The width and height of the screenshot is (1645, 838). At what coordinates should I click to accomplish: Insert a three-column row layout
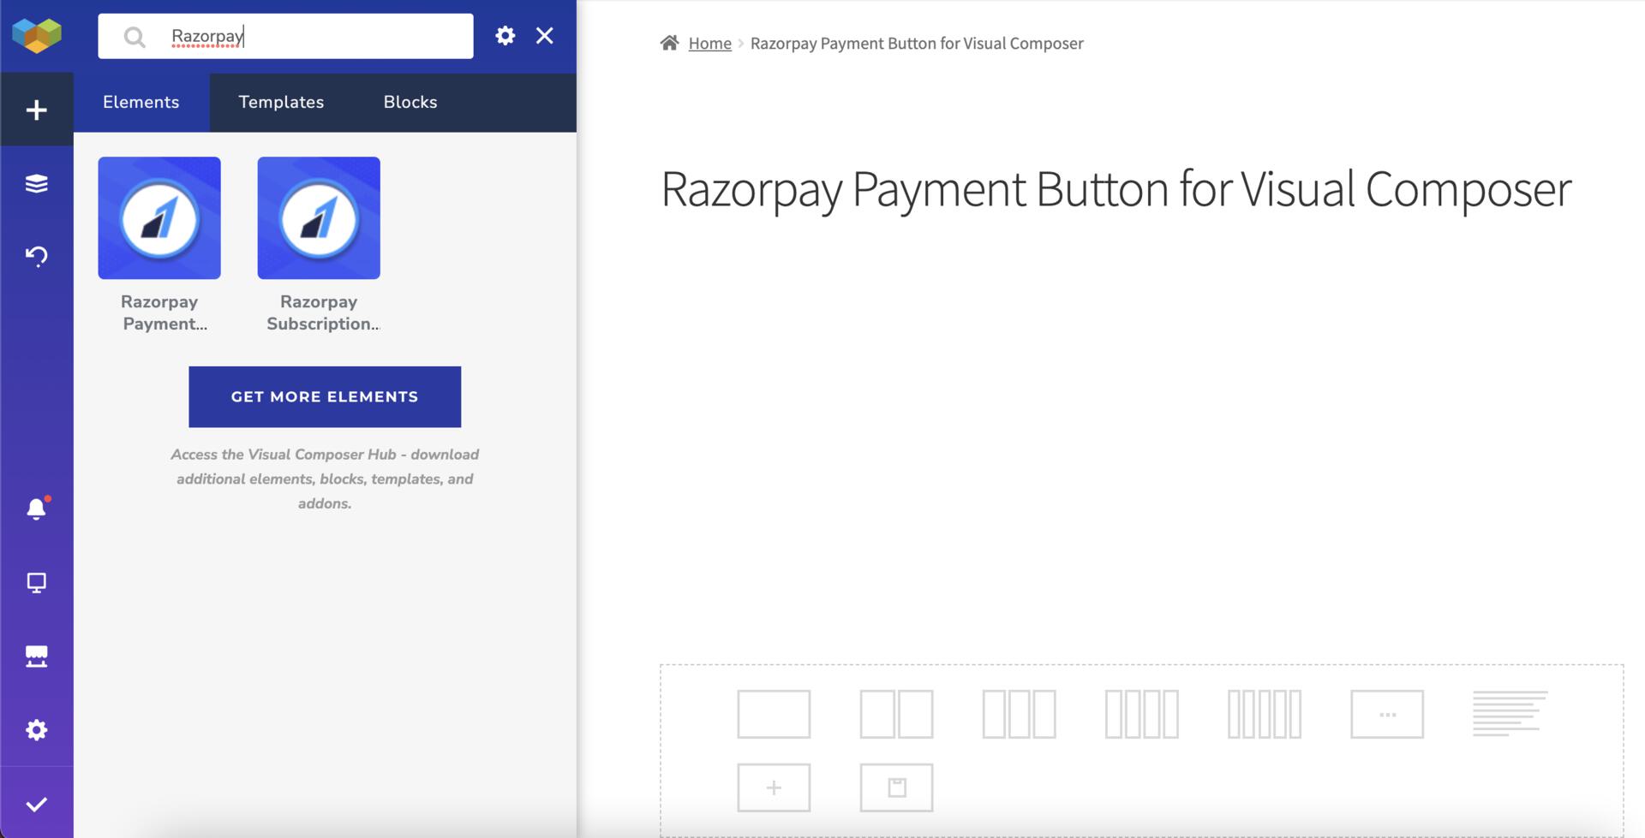1019,714
